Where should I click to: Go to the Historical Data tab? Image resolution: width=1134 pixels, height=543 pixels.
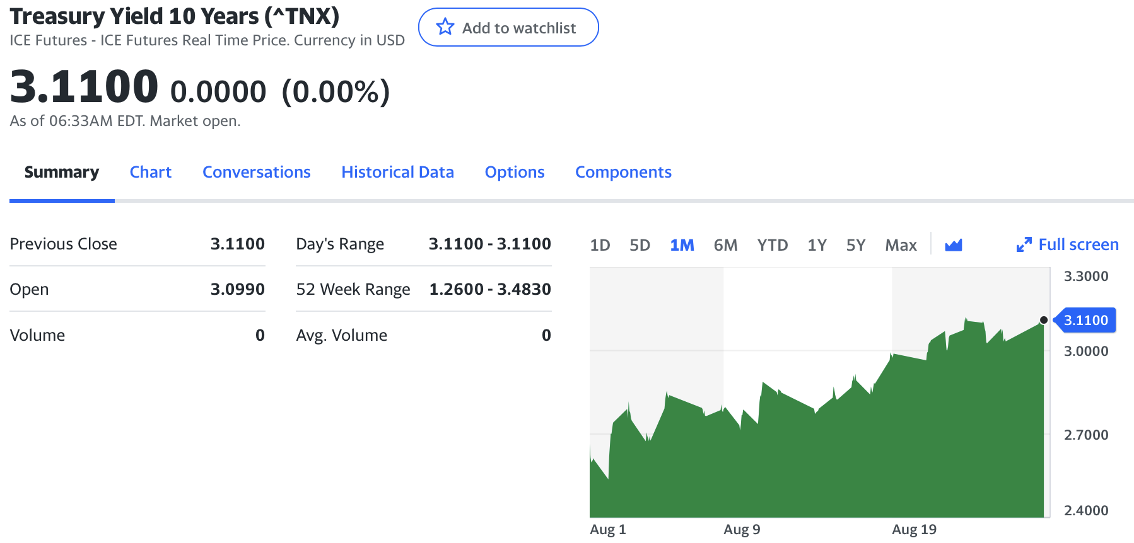398,172
